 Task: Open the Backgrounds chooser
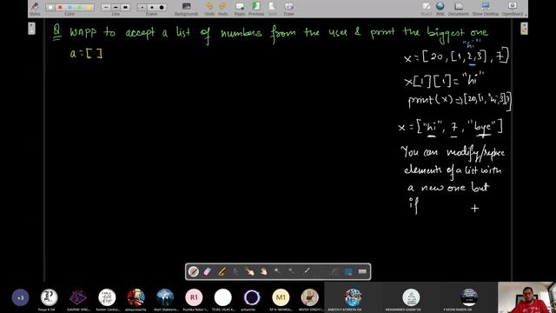coord(186,9)
